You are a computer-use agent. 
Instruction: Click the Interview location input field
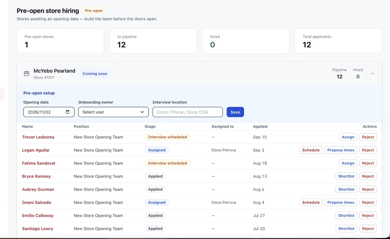[x=188, y=112]
